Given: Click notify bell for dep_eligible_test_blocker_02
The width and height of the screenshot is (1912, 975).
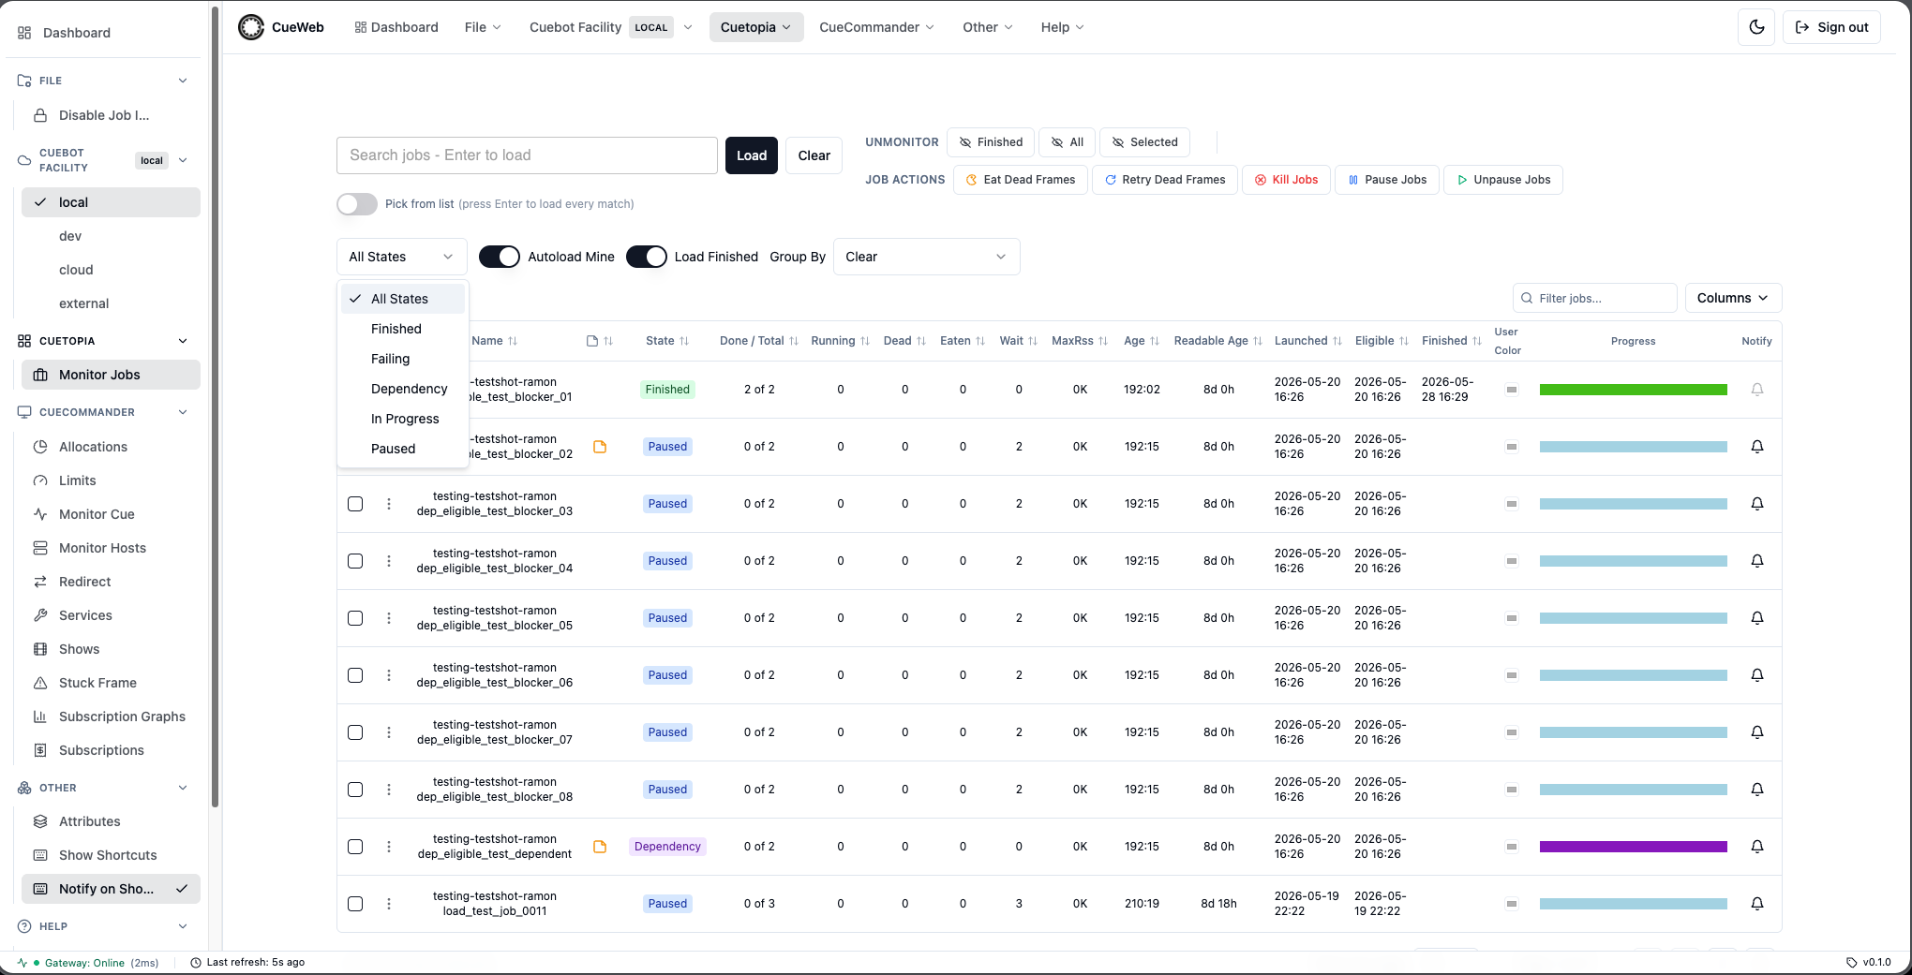Looking at the screenshot, I should tap(1757, 447).
